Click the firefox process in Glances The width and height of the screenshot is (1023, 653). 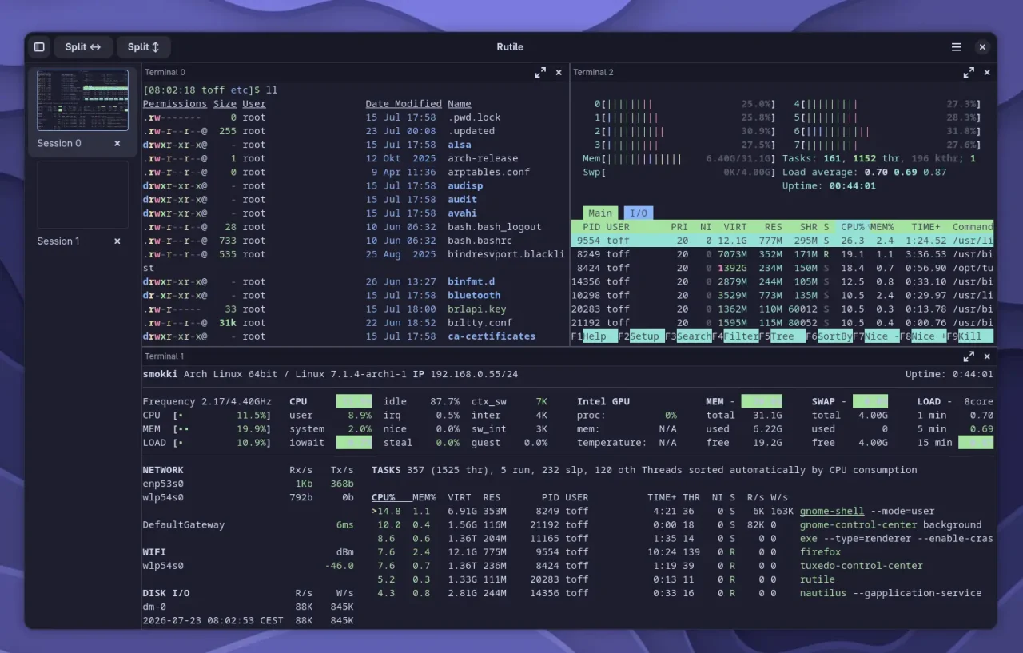(x=821, y=551)
